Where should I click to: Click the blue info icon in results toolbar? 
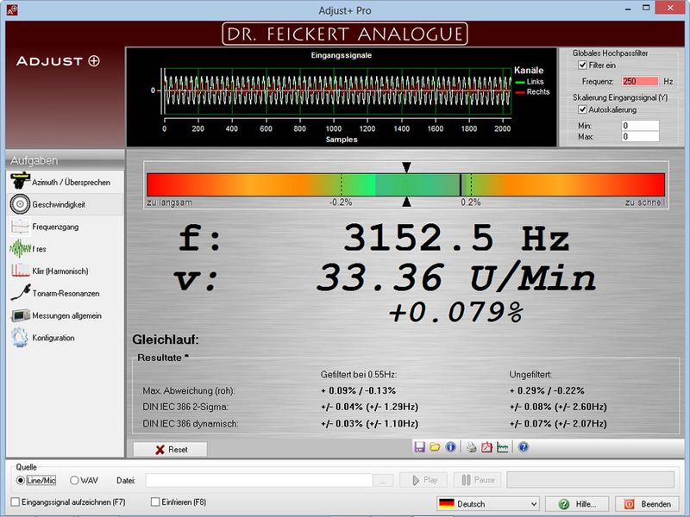point(450,447)
